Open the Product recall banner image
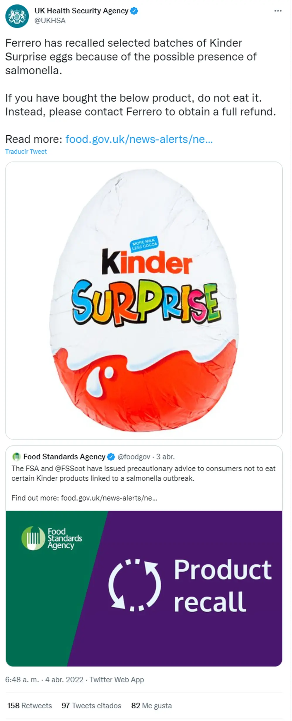Screen dimensions: 292x721 [144, 589]
